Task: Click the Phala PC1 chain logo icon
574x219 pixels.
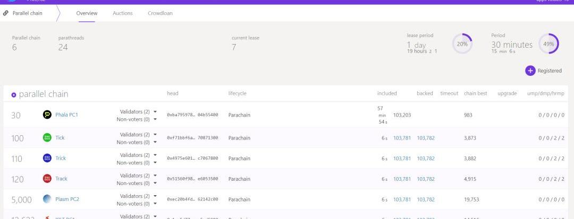Action: [47, 115]
